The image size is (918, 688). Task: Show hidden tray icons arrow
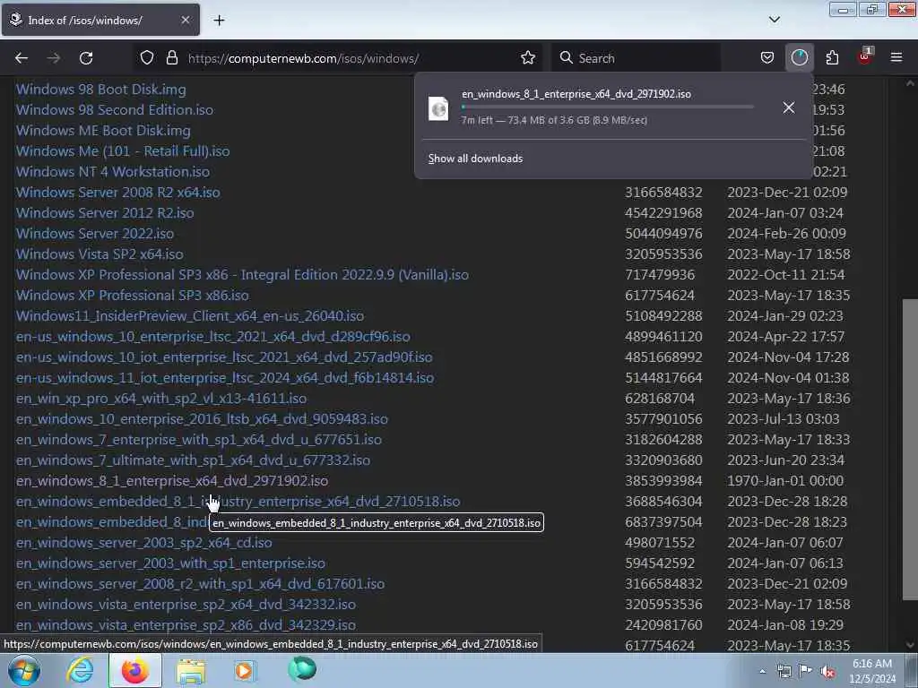[762, 671]
